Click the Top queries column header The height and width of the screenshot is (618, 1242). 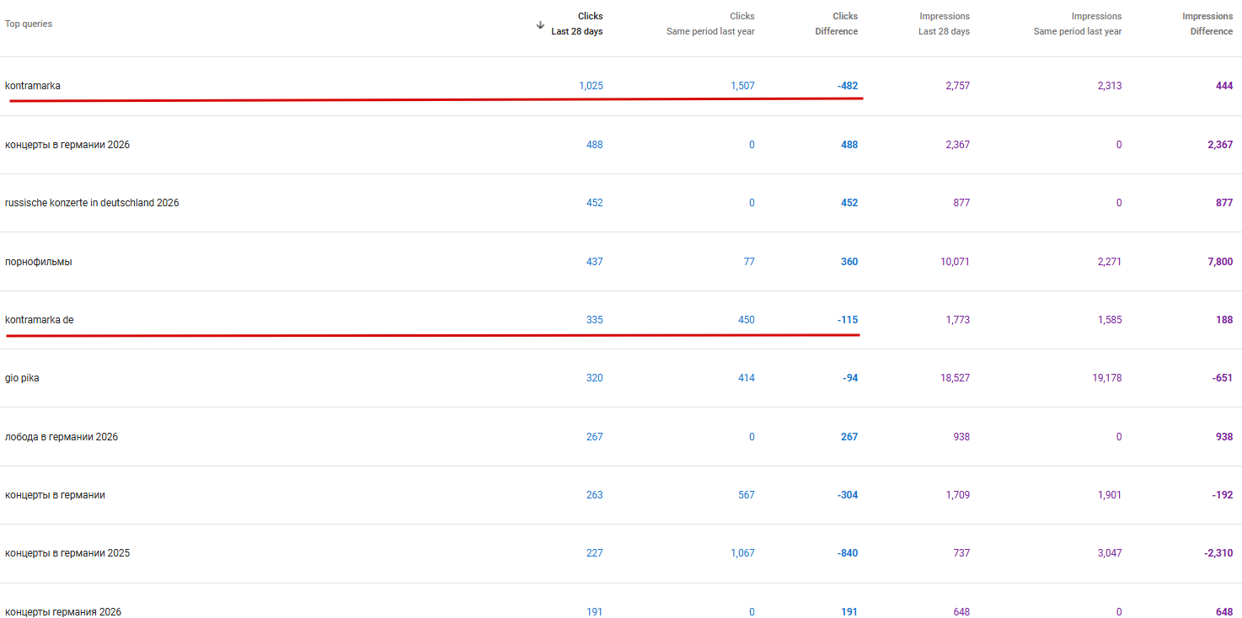tap(29, 24)
